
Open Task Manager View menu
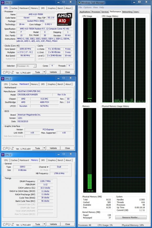pos(95,7)
